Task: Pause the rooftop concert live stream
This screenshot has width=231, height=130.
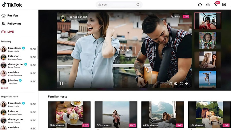Action: [61, 84]
